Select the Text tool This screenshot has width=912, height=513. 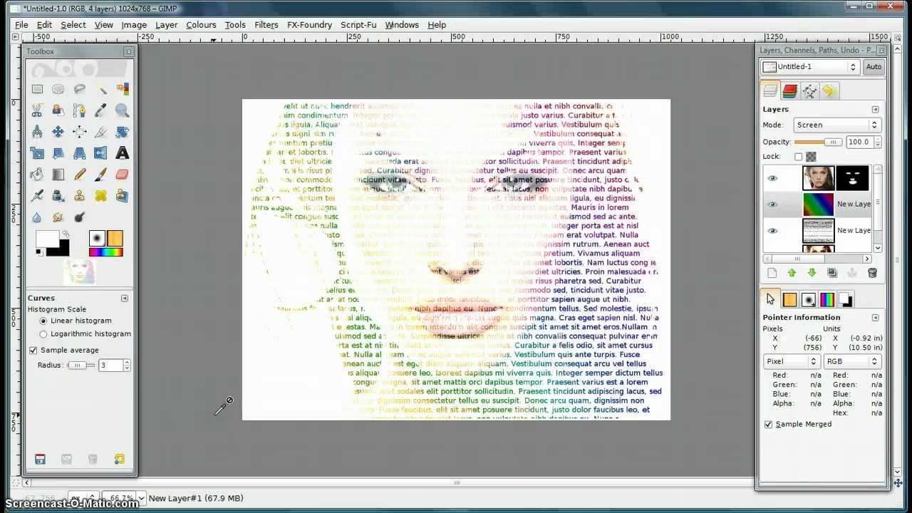(x=122, y=153)
